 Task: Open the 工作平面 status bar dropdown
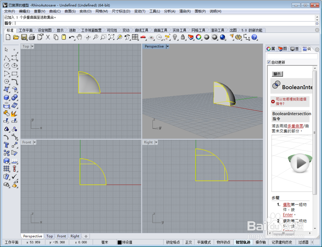pyautogui.click(x=12, y=242)
